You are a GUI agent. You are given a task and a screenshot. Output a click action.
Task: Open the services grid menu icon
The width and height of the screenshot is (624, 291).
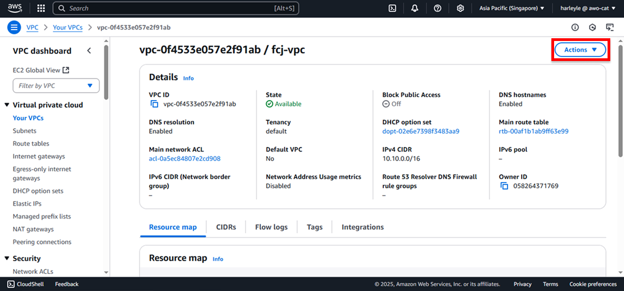point(41,8)
